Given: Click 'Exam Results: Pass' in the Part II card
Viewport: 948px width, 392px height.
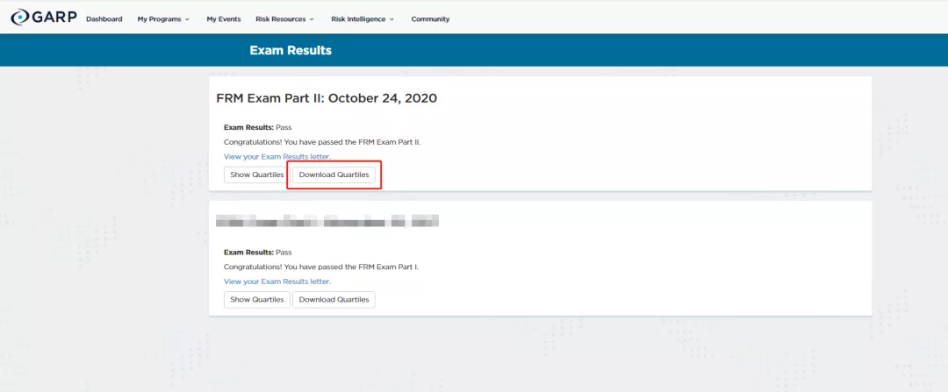Looking at the screenshot, I should (257, 127).
